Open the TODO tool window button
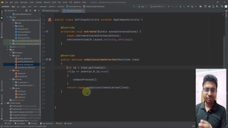Screen dimensions: 228x128 click(x=8, y=123)
